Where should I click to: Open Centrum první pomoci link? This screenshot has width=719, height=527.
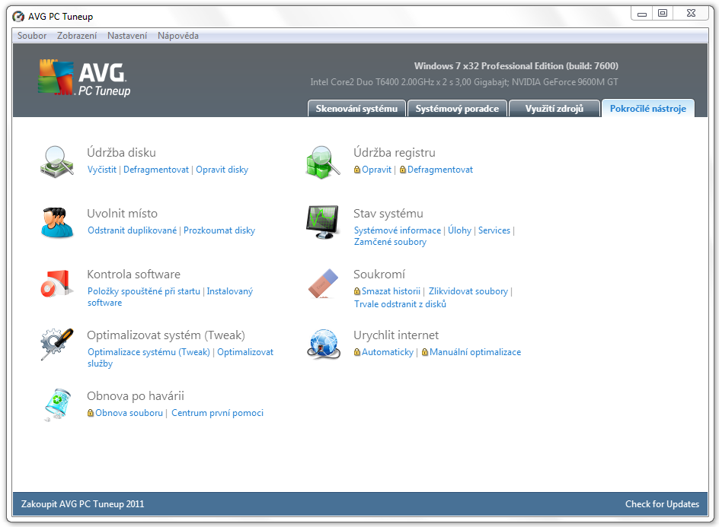coord(217,413)
